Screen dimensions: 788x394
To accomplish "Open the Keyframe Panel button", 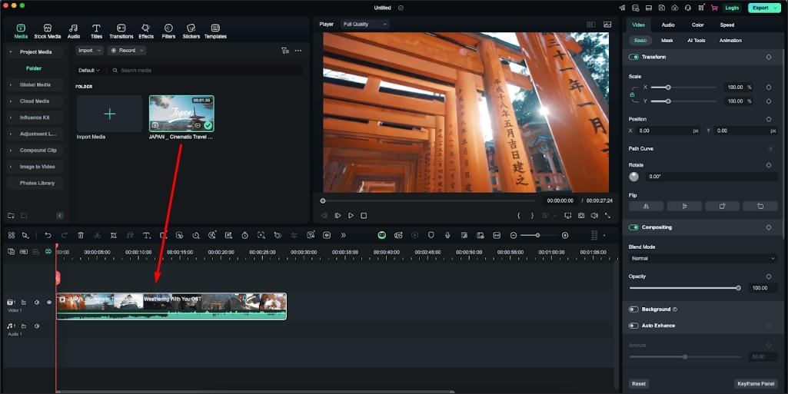I will [756, 383].
